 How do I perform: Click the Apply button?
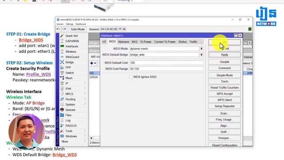click(x=225, y=55)
